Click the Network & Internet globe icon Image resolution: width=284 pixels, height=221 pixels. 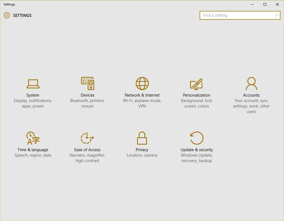(x=142, y=83)
